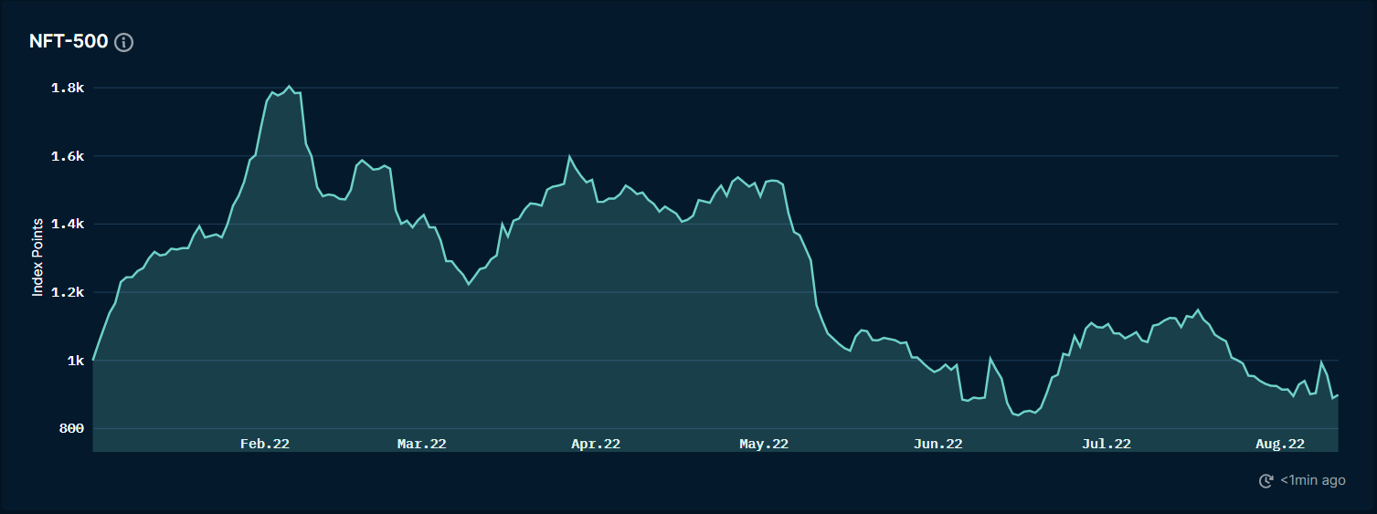Select the May.22 x-axis label
The height and width of the screenshot is (514, 1377).
[764, 444]
